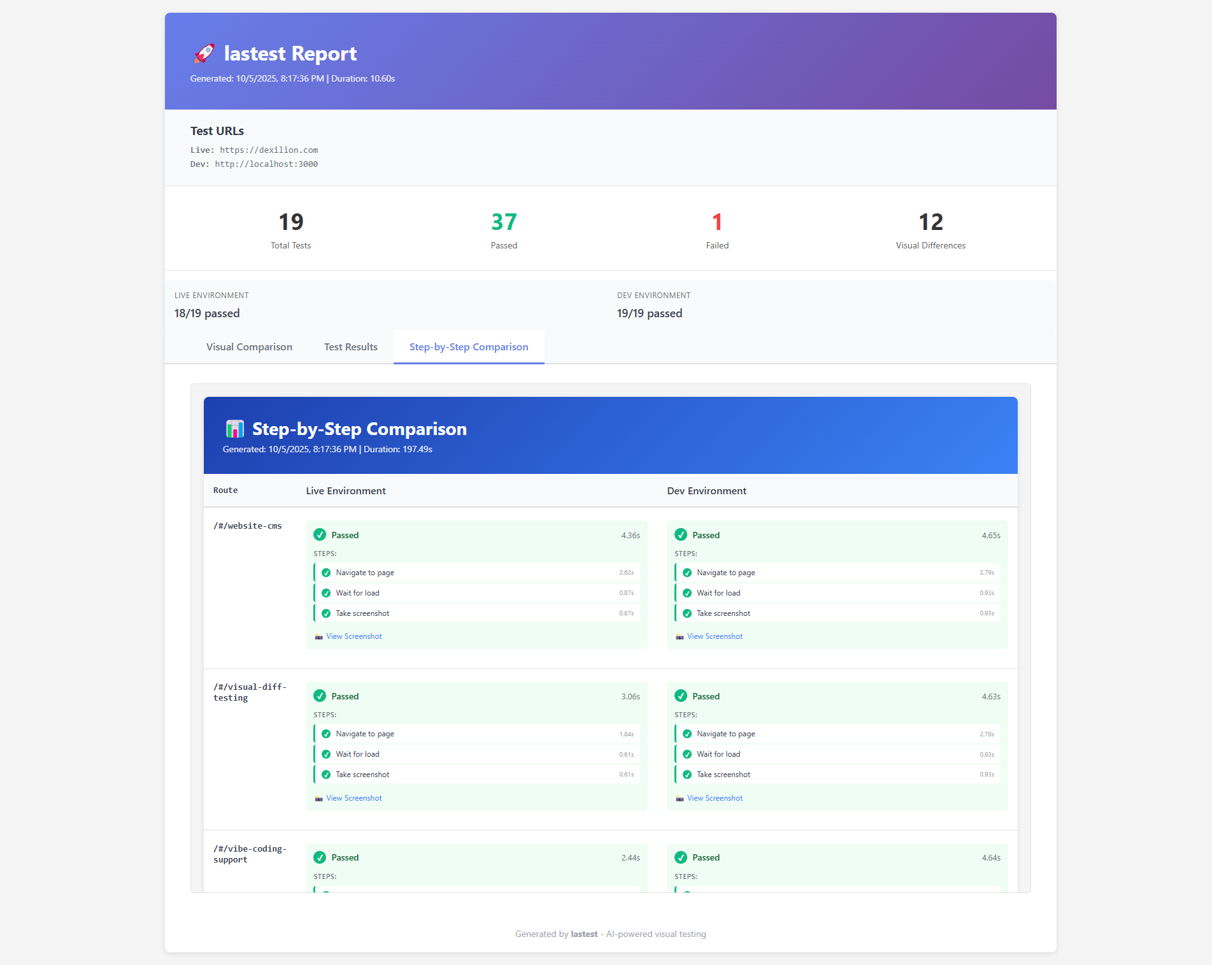Click the camera icon next to Dev View Screenshot for /#/website-cms
The height and width of the screenshot is (965, 1212).
[x=679, y=636]
